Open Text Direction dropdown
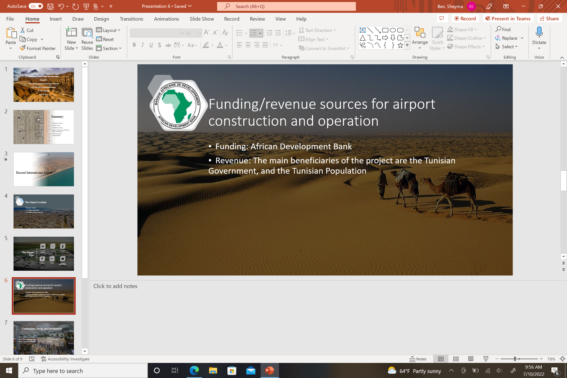The image size is (567, 378). click(x=317, y=30)
